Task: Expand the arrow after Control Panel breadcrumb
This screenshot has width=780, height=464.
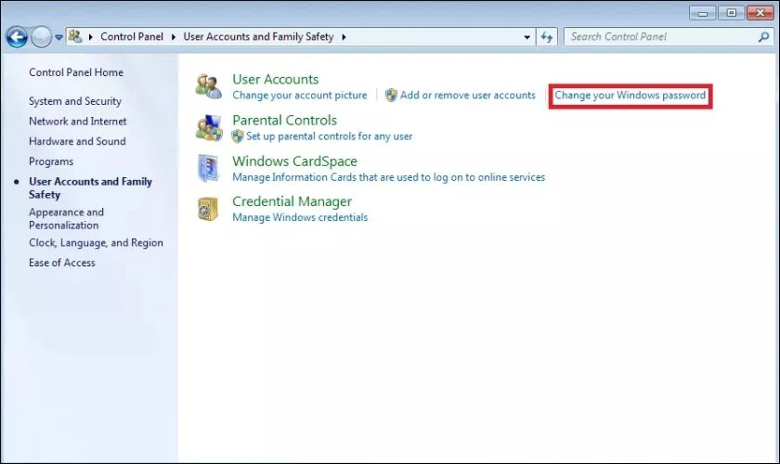Action: click(x=173, y=37)
